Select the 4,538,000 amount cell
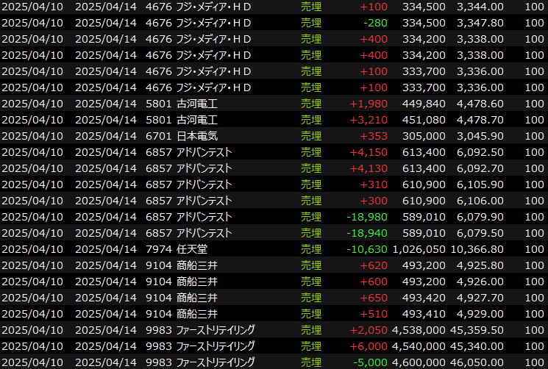Viewport: 548px width, 369px height. point(419,330)
